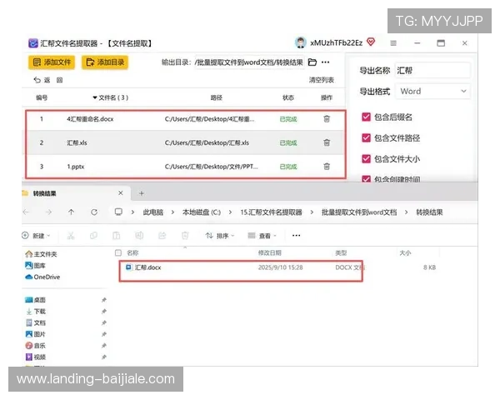Open the 新建 dropdown in Explorer
Image resolution: width=500 pixels, height=400 pixels.
click(36, 236)
